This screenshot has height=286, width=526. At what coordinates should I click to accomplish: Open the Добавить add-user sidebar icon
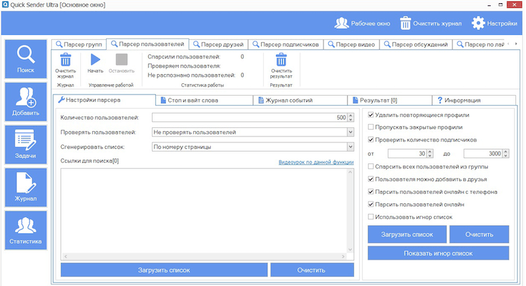coord(26,98)
